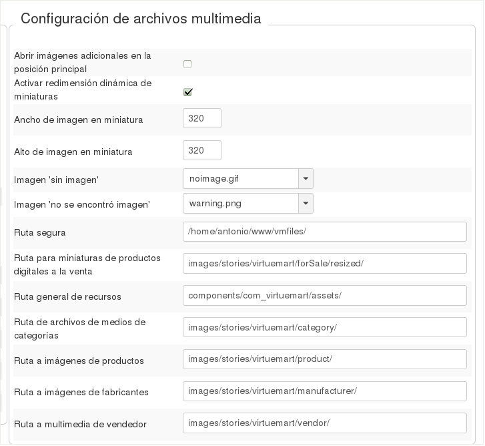This screenshot has width=485, height=446.
Task: Click the heading 'Configuración de archivos multimedia'
Action: 141,19
